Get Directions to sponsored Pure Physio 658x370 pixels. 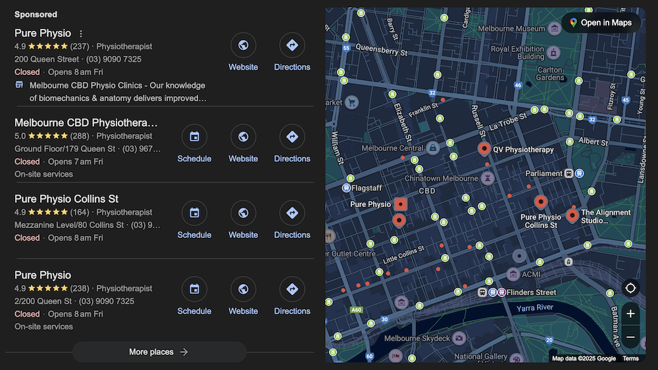point(292,53)
